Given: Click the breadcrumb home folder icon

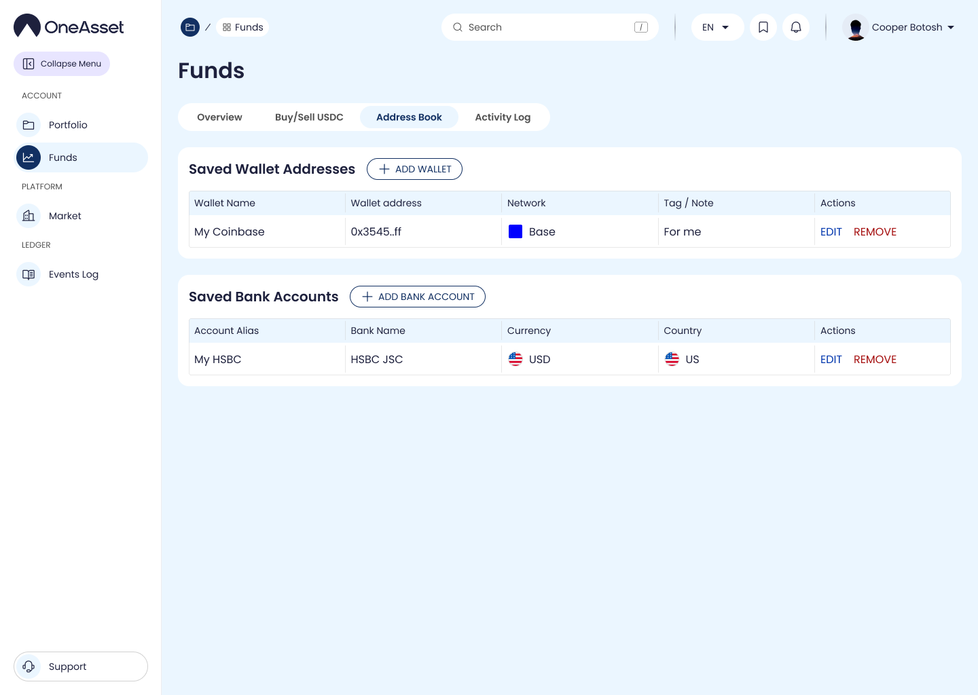Looking at the screenshot, I should (190, 27).
